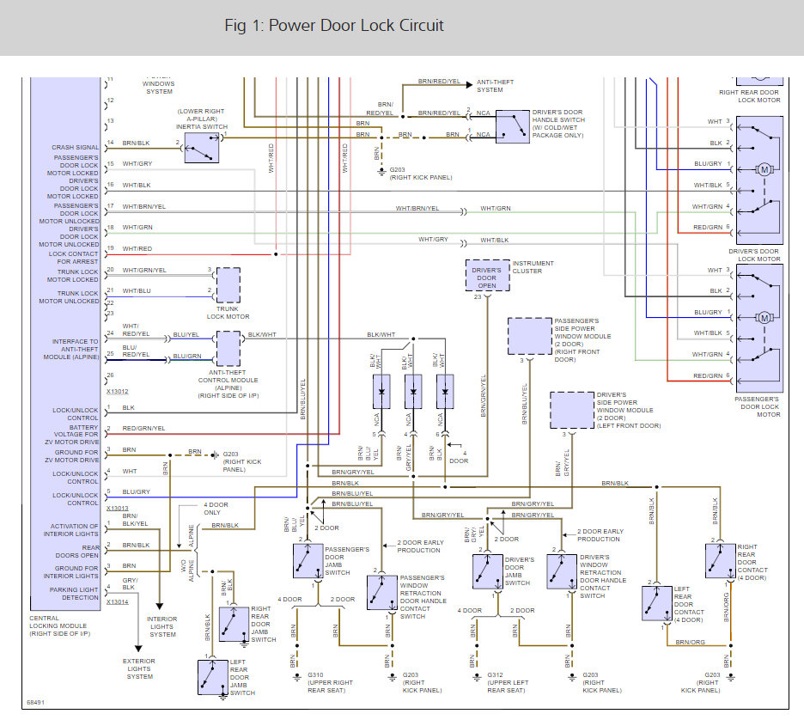Click the driver's side power window module box
The width and height of the screenshot is (804, 726).
(572, 410)
